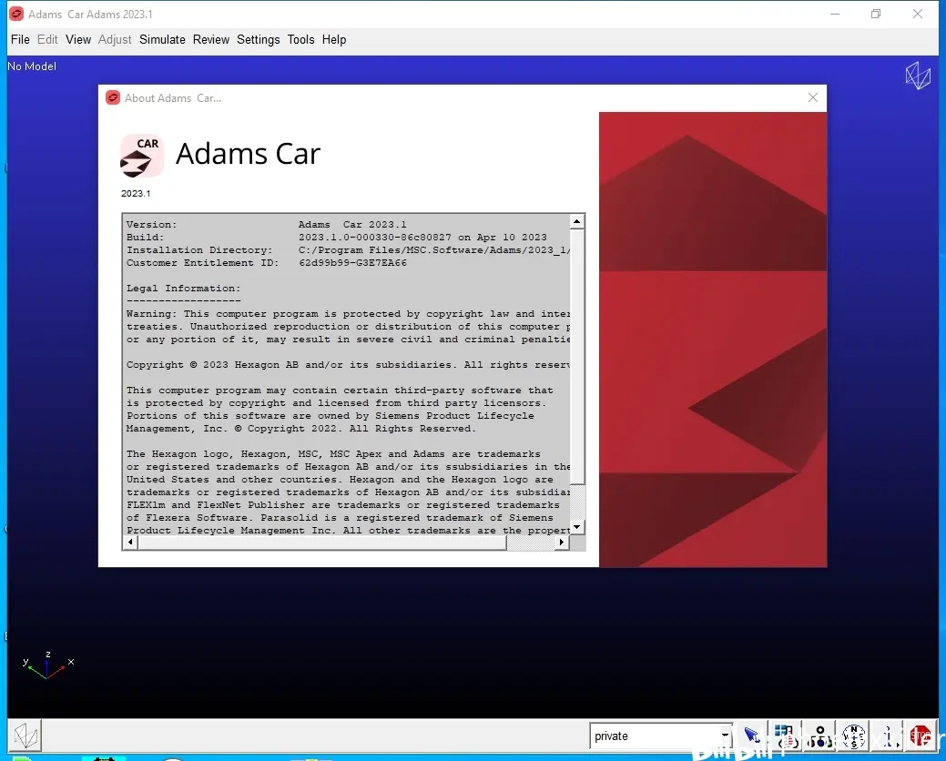This screenshot has width=946, height=761.
Task: Open the Help menu
Action: pos(333,40)
